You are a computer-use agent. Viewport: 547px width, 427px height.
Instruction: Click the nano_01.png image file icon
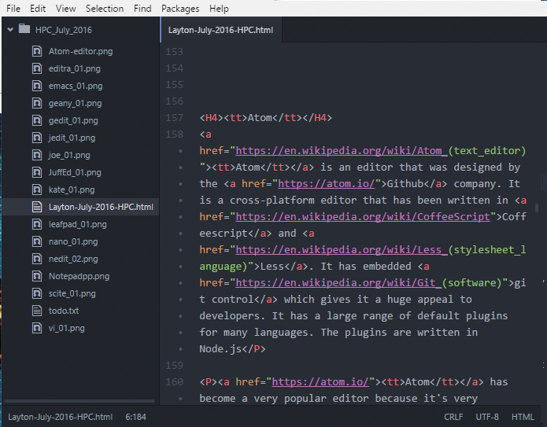[x=37, y=241]
